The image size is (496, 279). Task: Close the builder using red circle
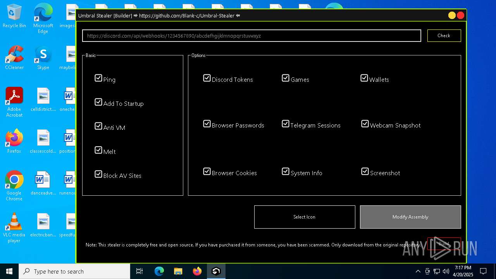460,15
